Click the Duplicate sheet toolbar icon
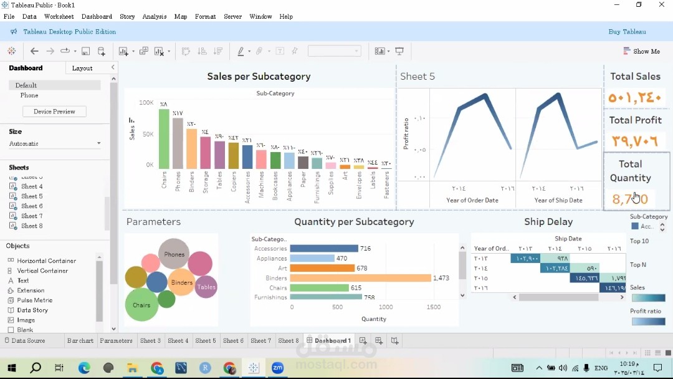 (144, 51)
